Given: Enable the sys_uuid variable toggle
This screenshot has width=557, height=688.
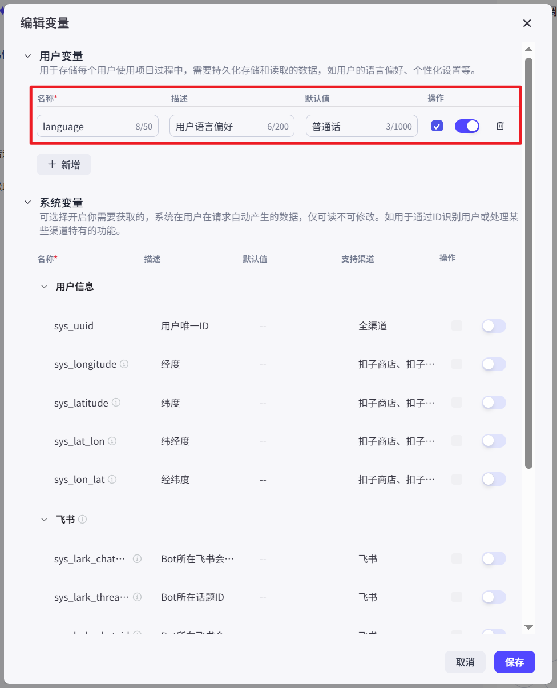Looking at the screenshot, I should coord(493,325).
